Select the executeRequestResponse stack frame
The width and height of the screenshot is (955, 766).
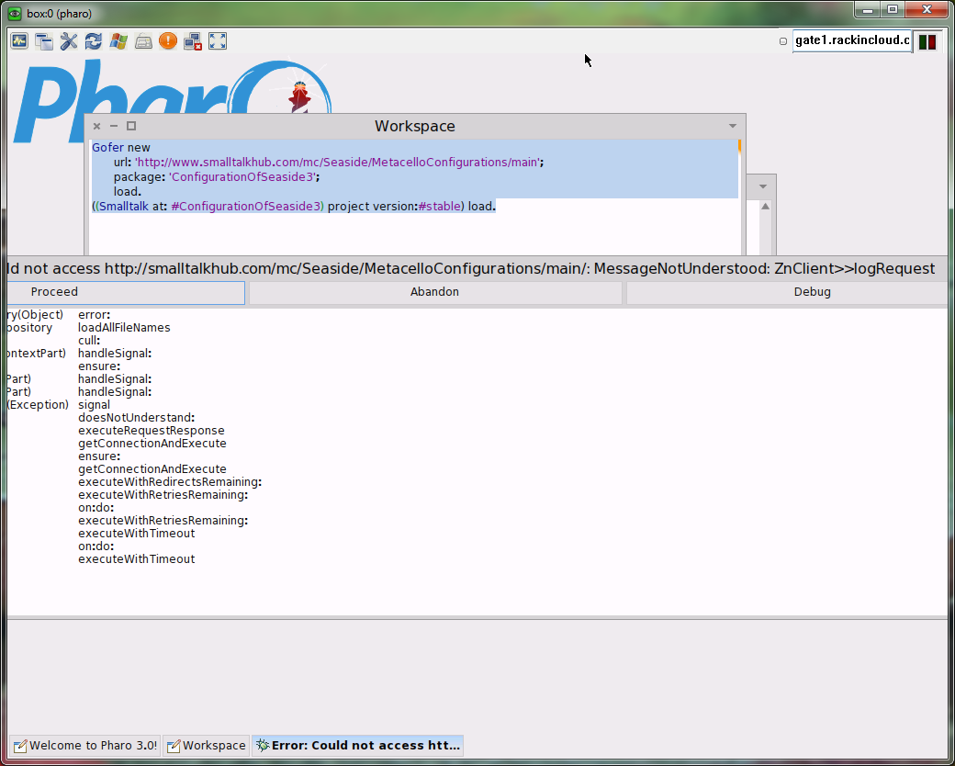(x=151, y=430)
